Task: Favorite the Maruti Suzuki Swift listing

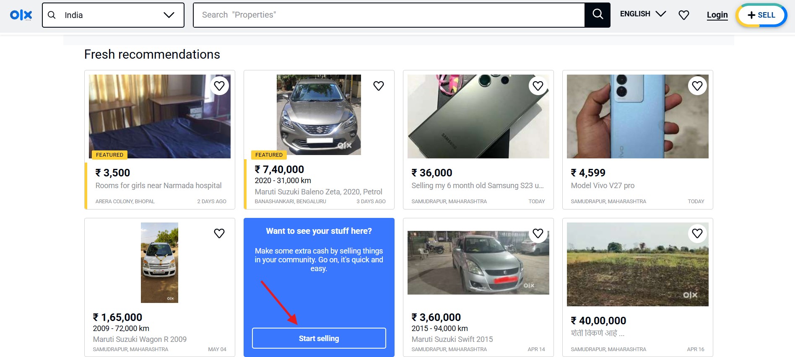Action: (538, 233)
